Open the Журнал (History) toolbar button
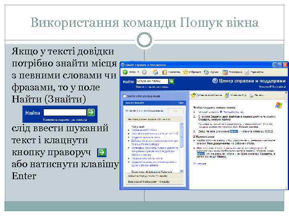Screen dimensions: 289x216 (x=211, y=72)
